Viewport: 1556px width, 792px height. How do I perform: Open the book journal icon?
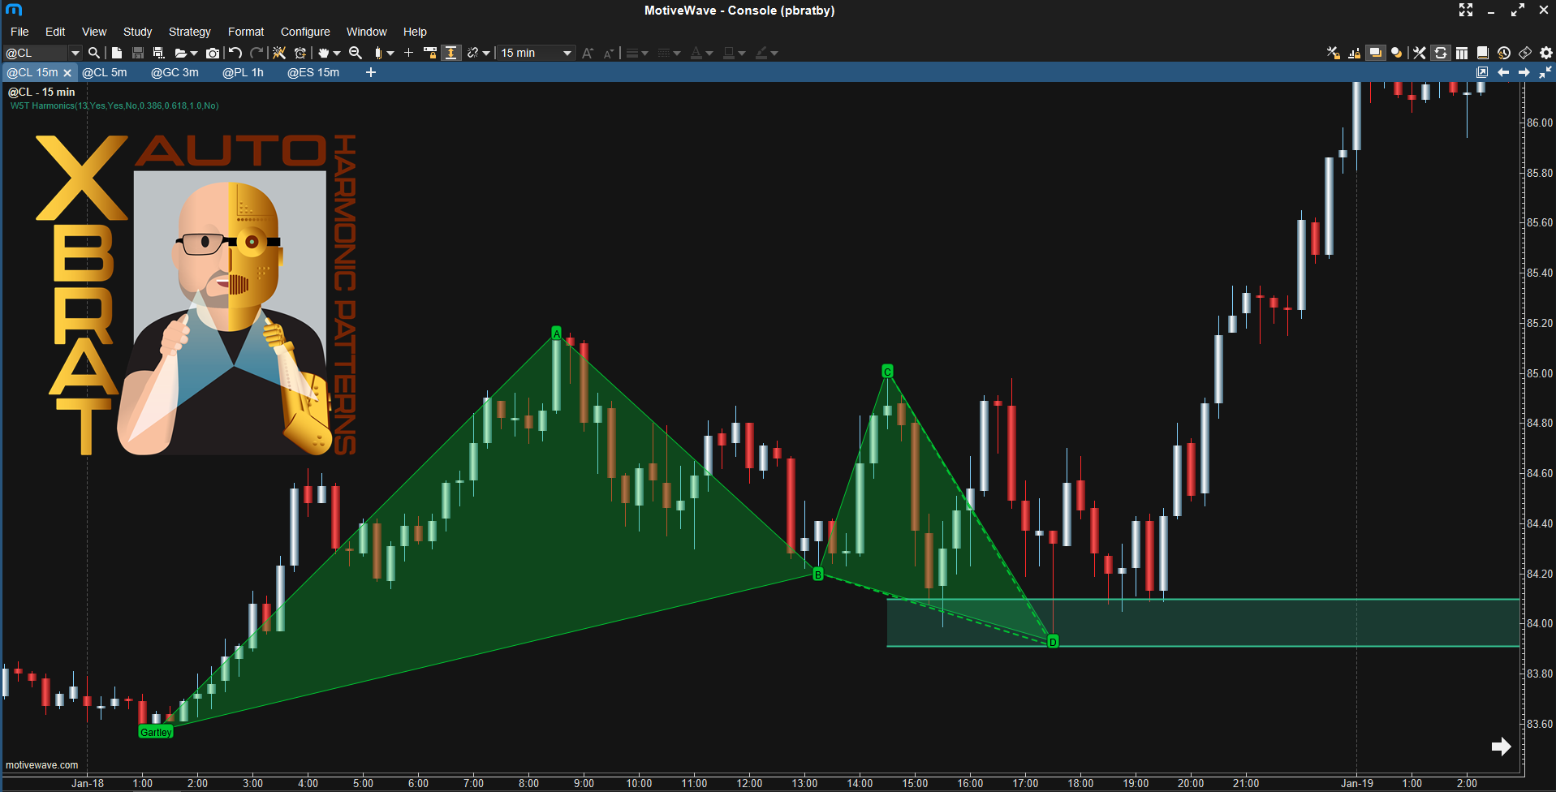pos(1483,53)
